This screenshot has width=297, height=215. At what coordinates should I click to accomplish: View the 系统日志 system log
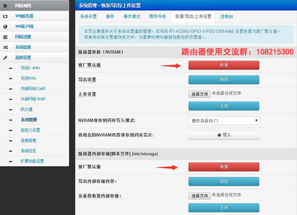click(29, 151)
